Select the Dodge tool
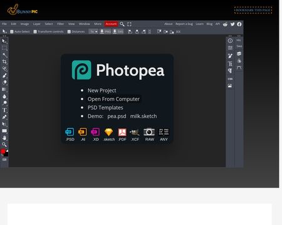Image resolution: width=282 pixels, height=225 pixels. pos(4,103)
